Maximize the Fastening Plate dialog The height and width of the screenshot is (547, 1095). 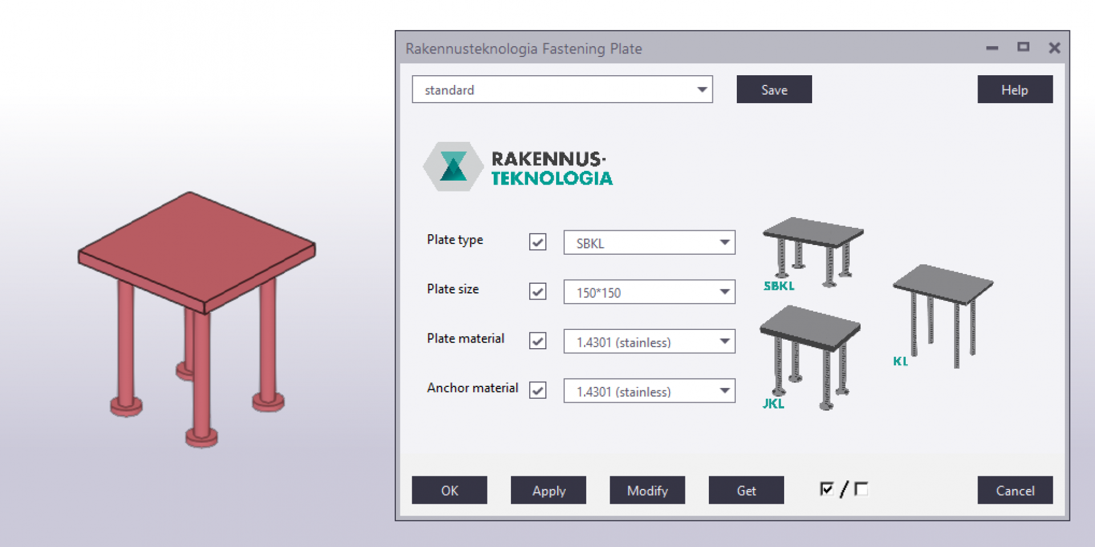click(1023, 47)
